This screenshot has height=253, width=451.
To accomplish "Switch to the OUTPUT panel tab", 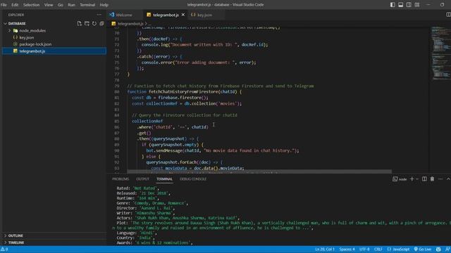I will pyautogui.click(x=142, y=179).
